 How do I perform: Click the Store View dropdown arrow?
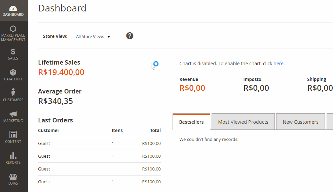pyautogui.click(x=109, y=37)
